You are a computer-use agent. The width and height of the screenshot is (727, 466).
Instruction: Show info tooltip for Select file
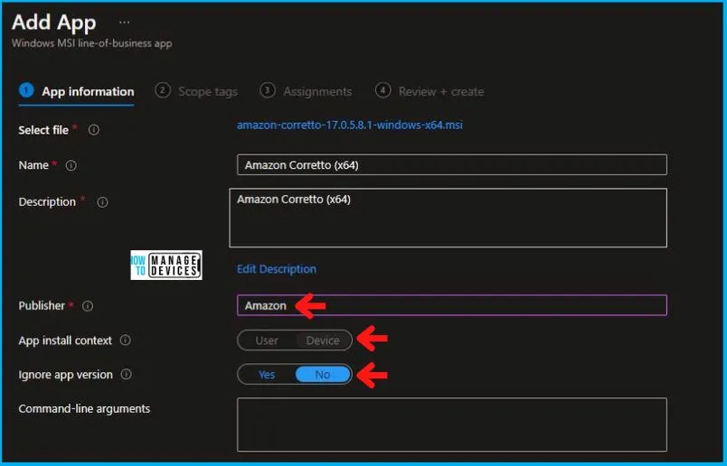94,130
